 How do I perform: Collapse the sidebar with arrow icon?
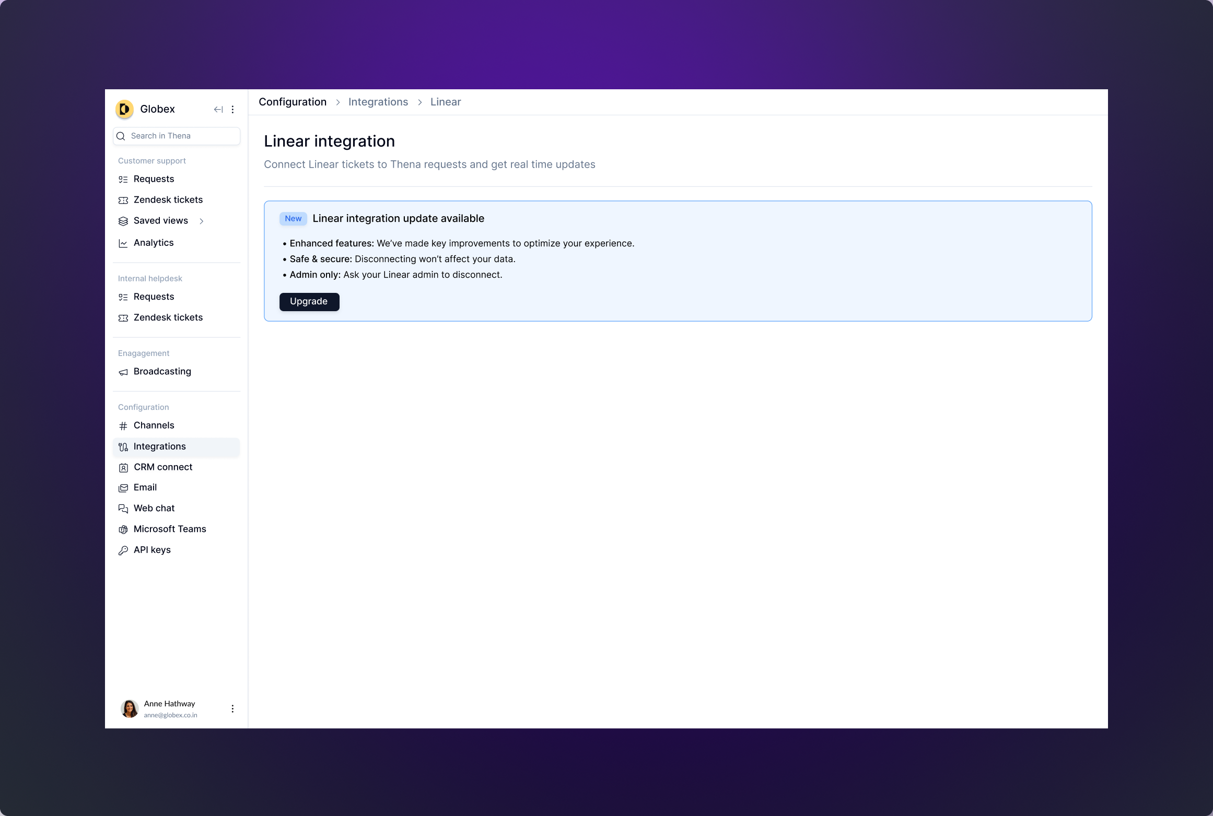click(x=218, y=110)
